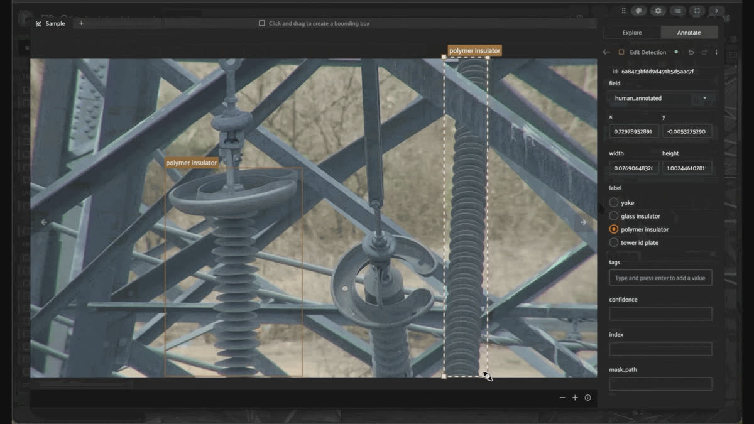
Task: Select the yoke label
Action: pos(614,203)
